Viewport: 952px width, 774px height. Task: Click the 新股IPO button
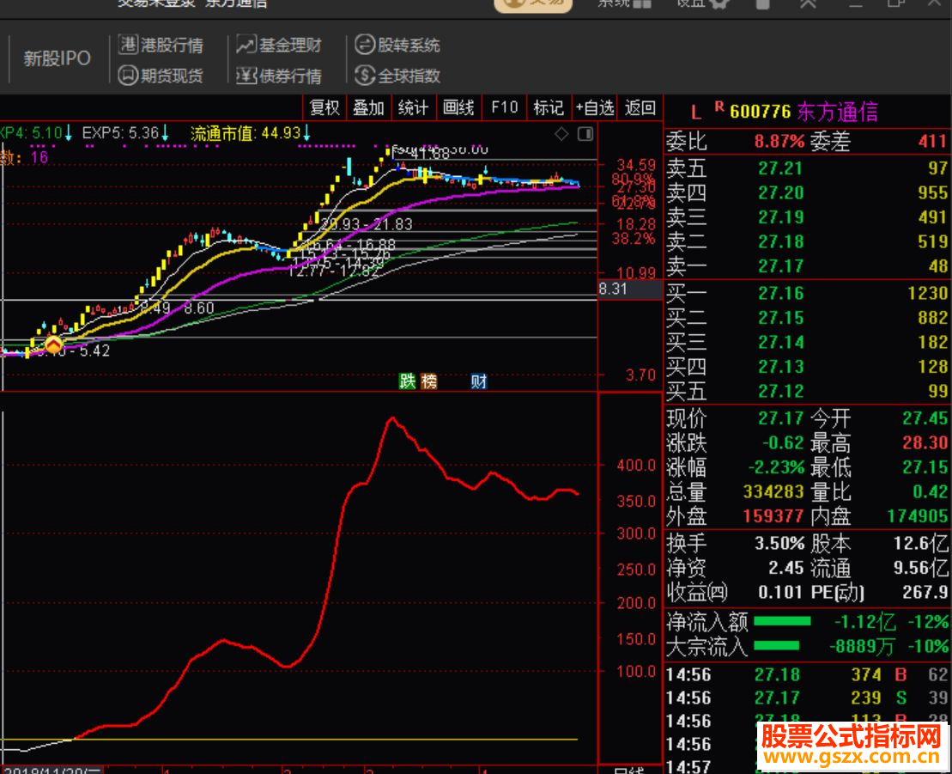pyautogui.click(x=57, y=58)
